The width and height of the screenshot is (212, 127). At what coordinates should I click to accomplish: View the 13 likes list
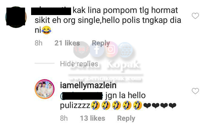tap(92, 118)
